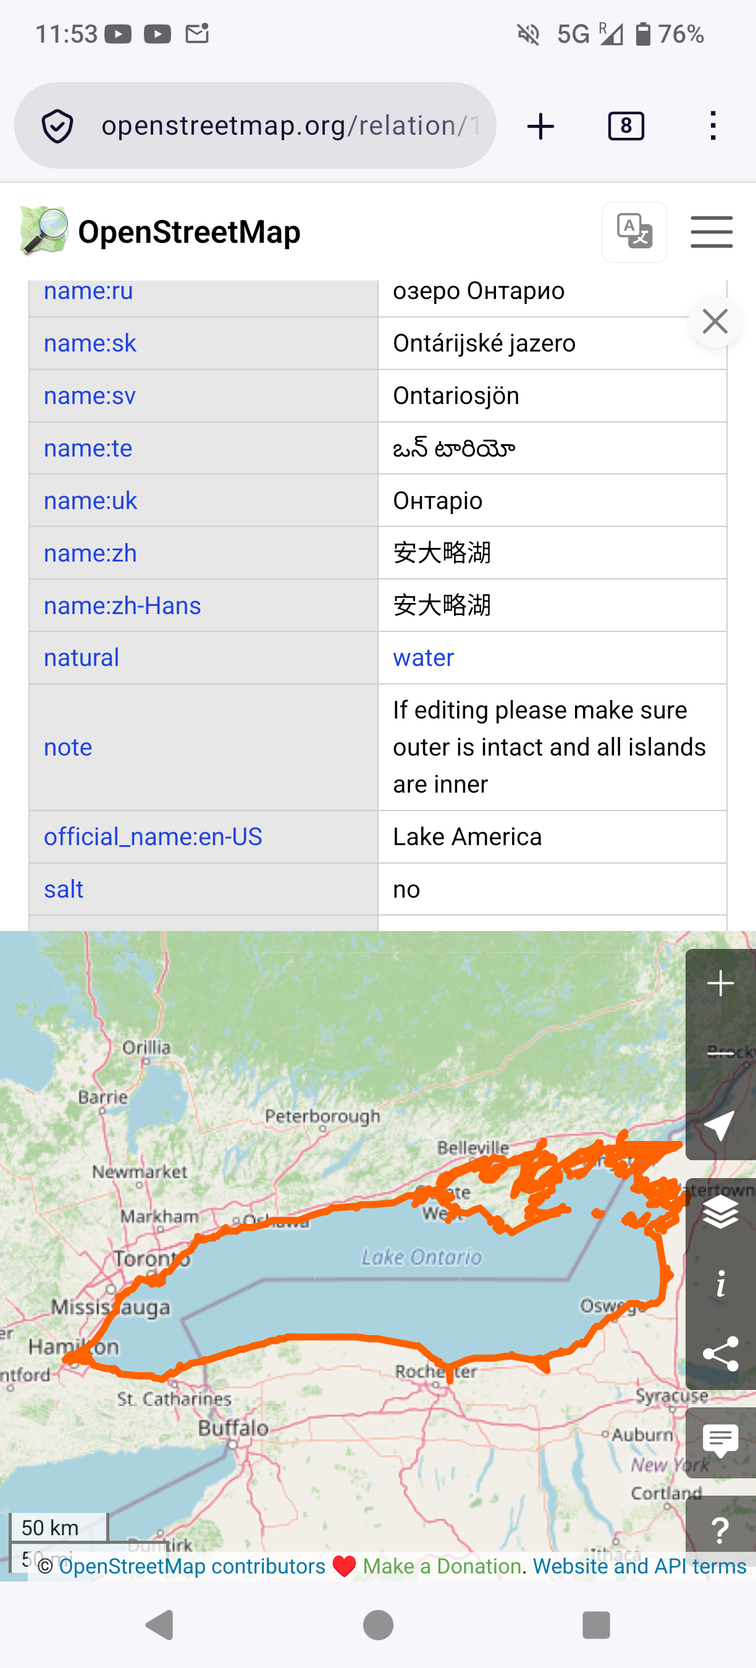756x1668 pixels.
Task: Tap the Lake Ontario map label
Action: click(x=422, y=1257)
